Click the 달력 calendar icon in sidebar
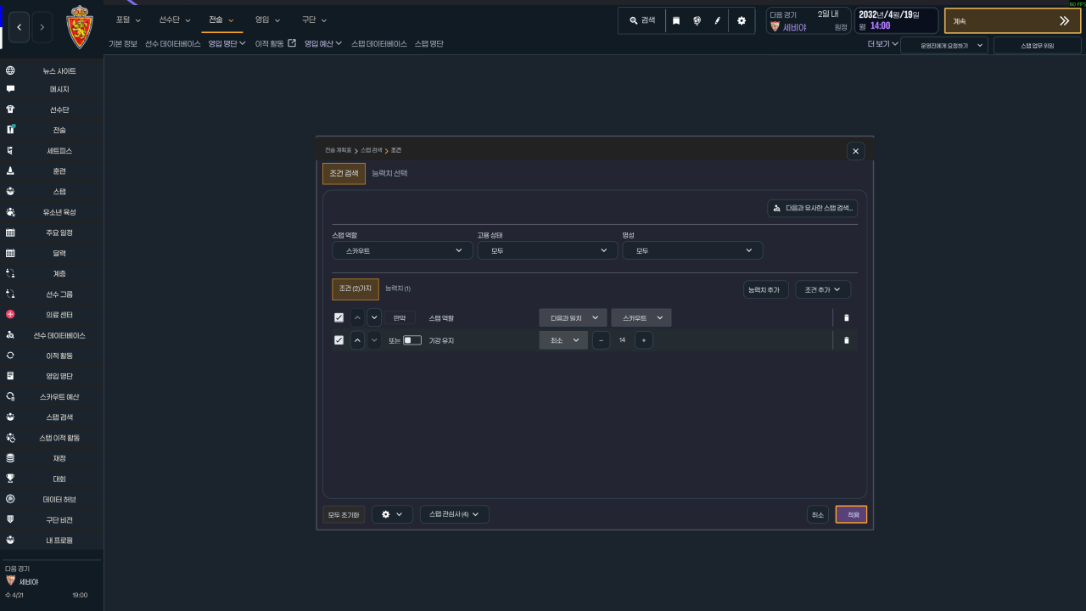 point(10,253)
